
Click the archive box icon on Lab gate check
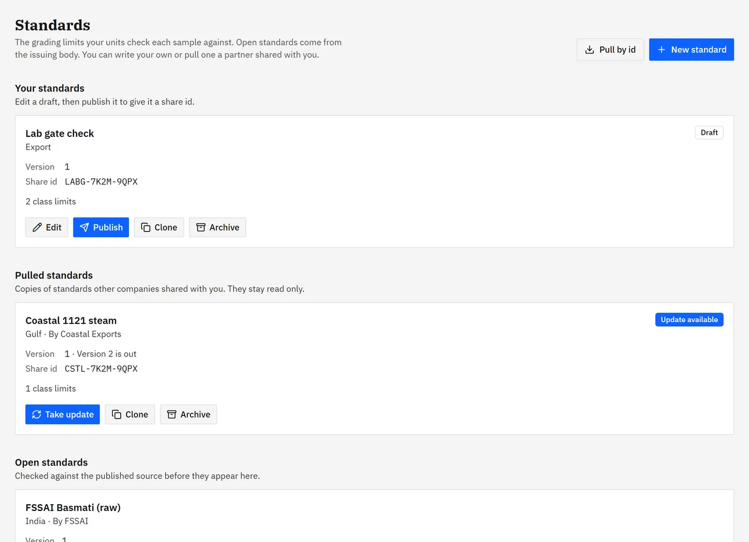[x=201, y=227]
